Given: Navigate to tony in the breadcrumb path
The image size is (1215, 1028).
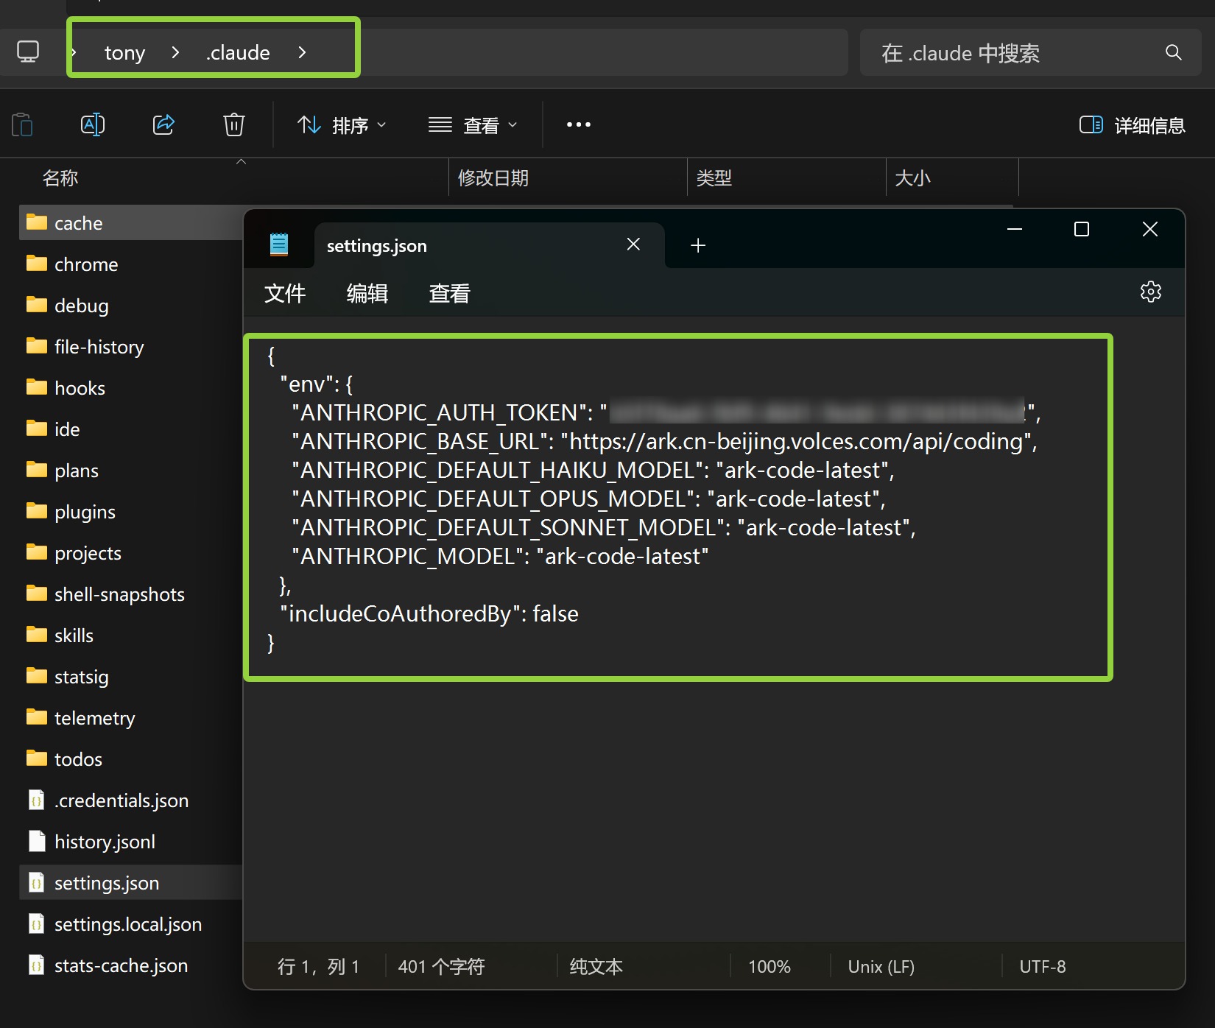Looking at the screenshot, I should [x=124, y=52].
